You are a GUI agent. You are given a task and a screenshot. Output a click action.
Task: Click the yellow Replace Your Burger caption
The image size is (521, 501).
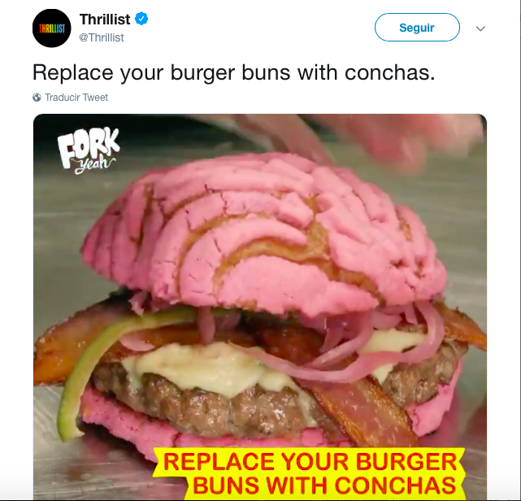coord(309,473)
